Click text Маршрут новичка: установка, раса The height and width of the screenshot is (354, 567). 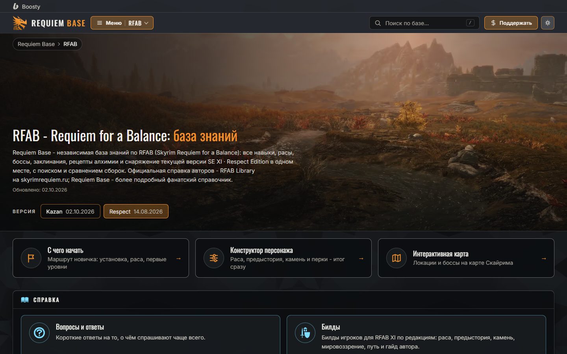click(95, 259)
